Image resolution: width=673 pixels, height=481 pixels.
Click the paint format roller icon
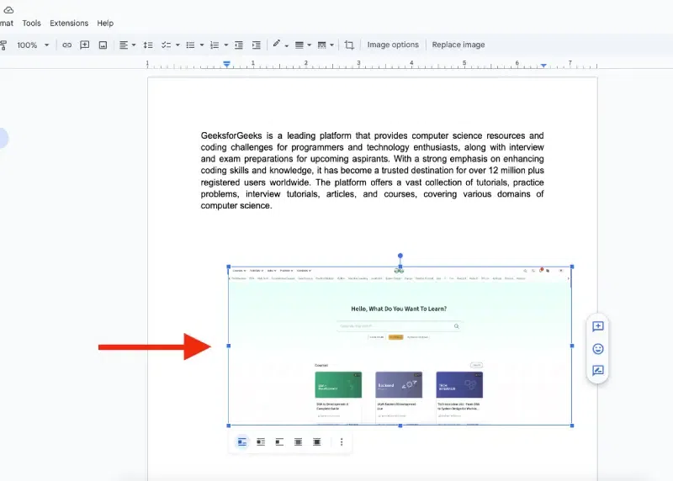3,45
